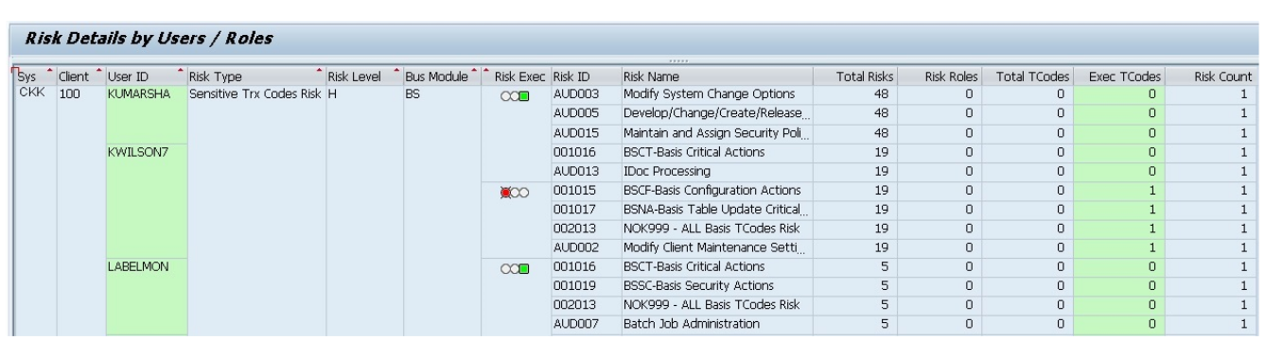Click the Exec TCodes column header
Screen dimensions: 1265x357
click(x=1120, y=76)
